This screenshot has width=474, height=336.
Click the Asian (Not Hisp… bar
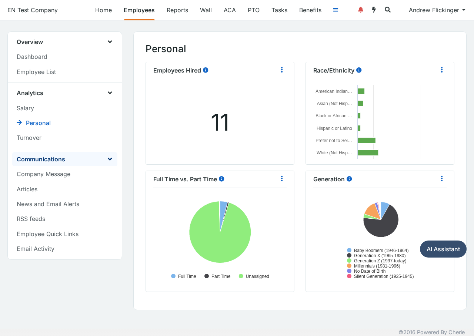(360, 103)
